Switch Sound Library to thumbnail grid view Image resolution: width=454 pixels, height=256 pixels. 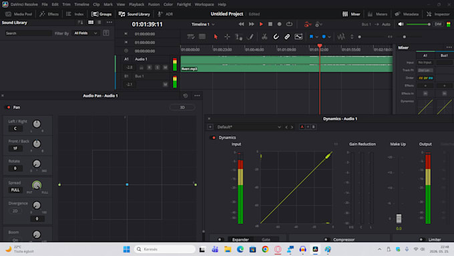click(91, 22)
